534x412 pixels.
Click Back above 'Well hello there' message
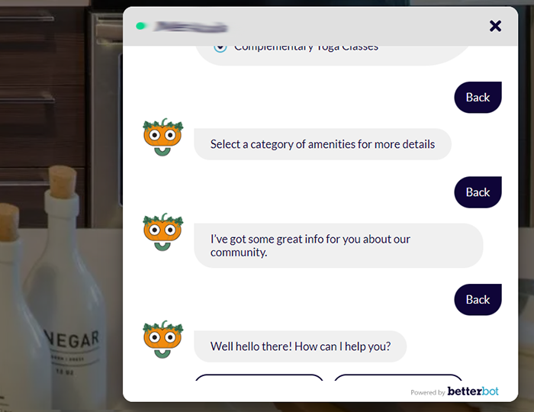click(478, 300)
